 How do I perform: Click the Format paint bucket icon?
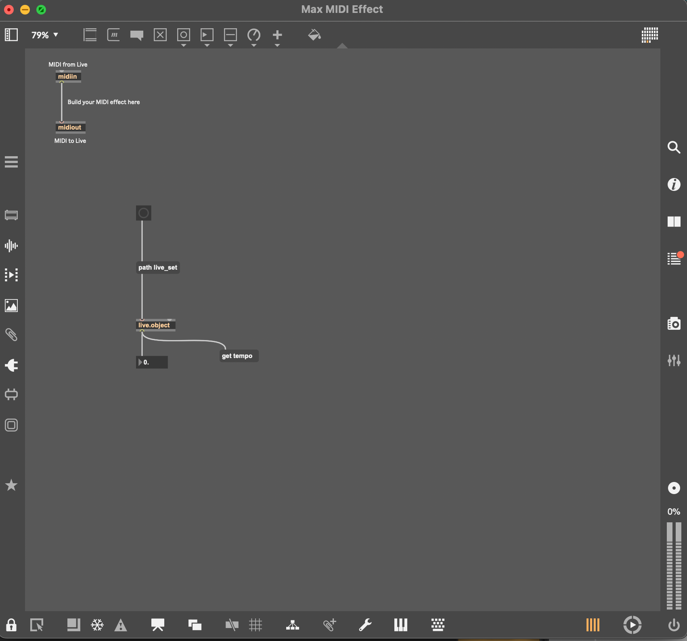pos(314,35)
